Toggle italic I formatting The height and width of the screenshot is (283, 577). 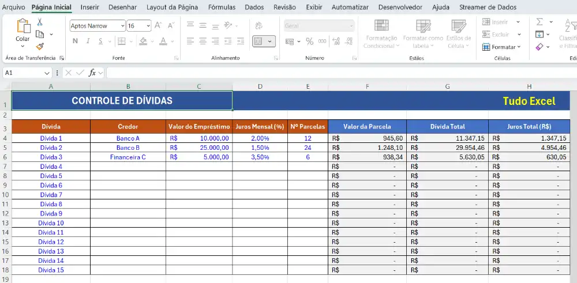point(88,41)
